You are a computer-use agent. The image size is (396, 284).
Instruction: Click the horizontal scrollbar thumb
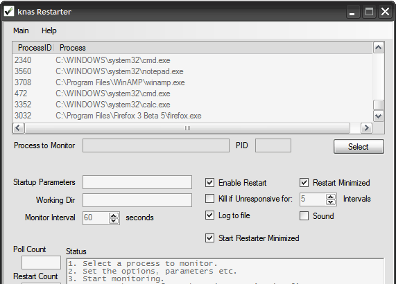click(x=187, y=128)
